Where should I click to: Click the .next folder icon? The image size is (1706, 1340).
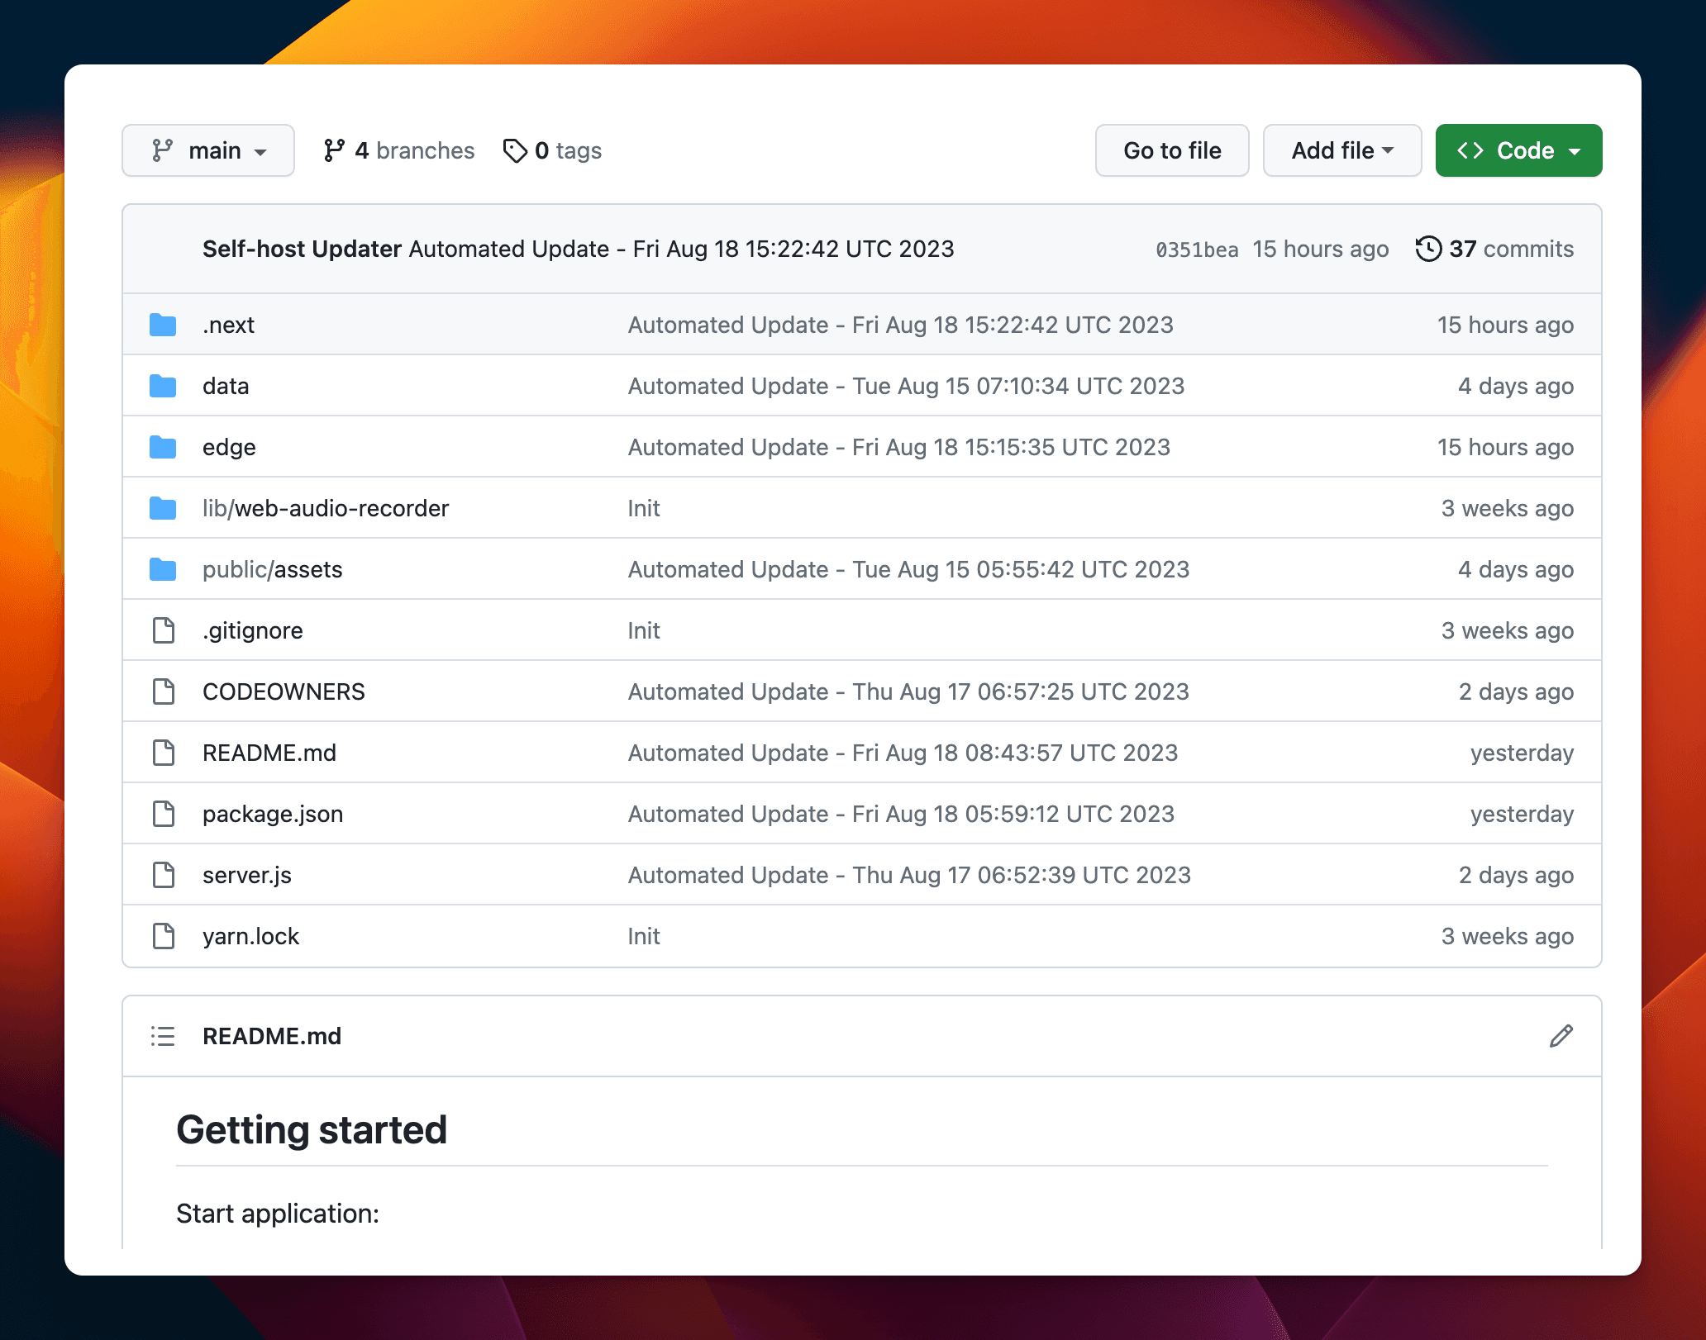tap(163, 325)
